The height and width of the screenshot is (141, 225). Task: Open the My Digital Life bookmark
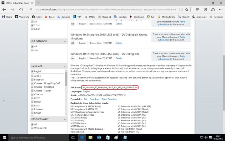click(167, 17)
